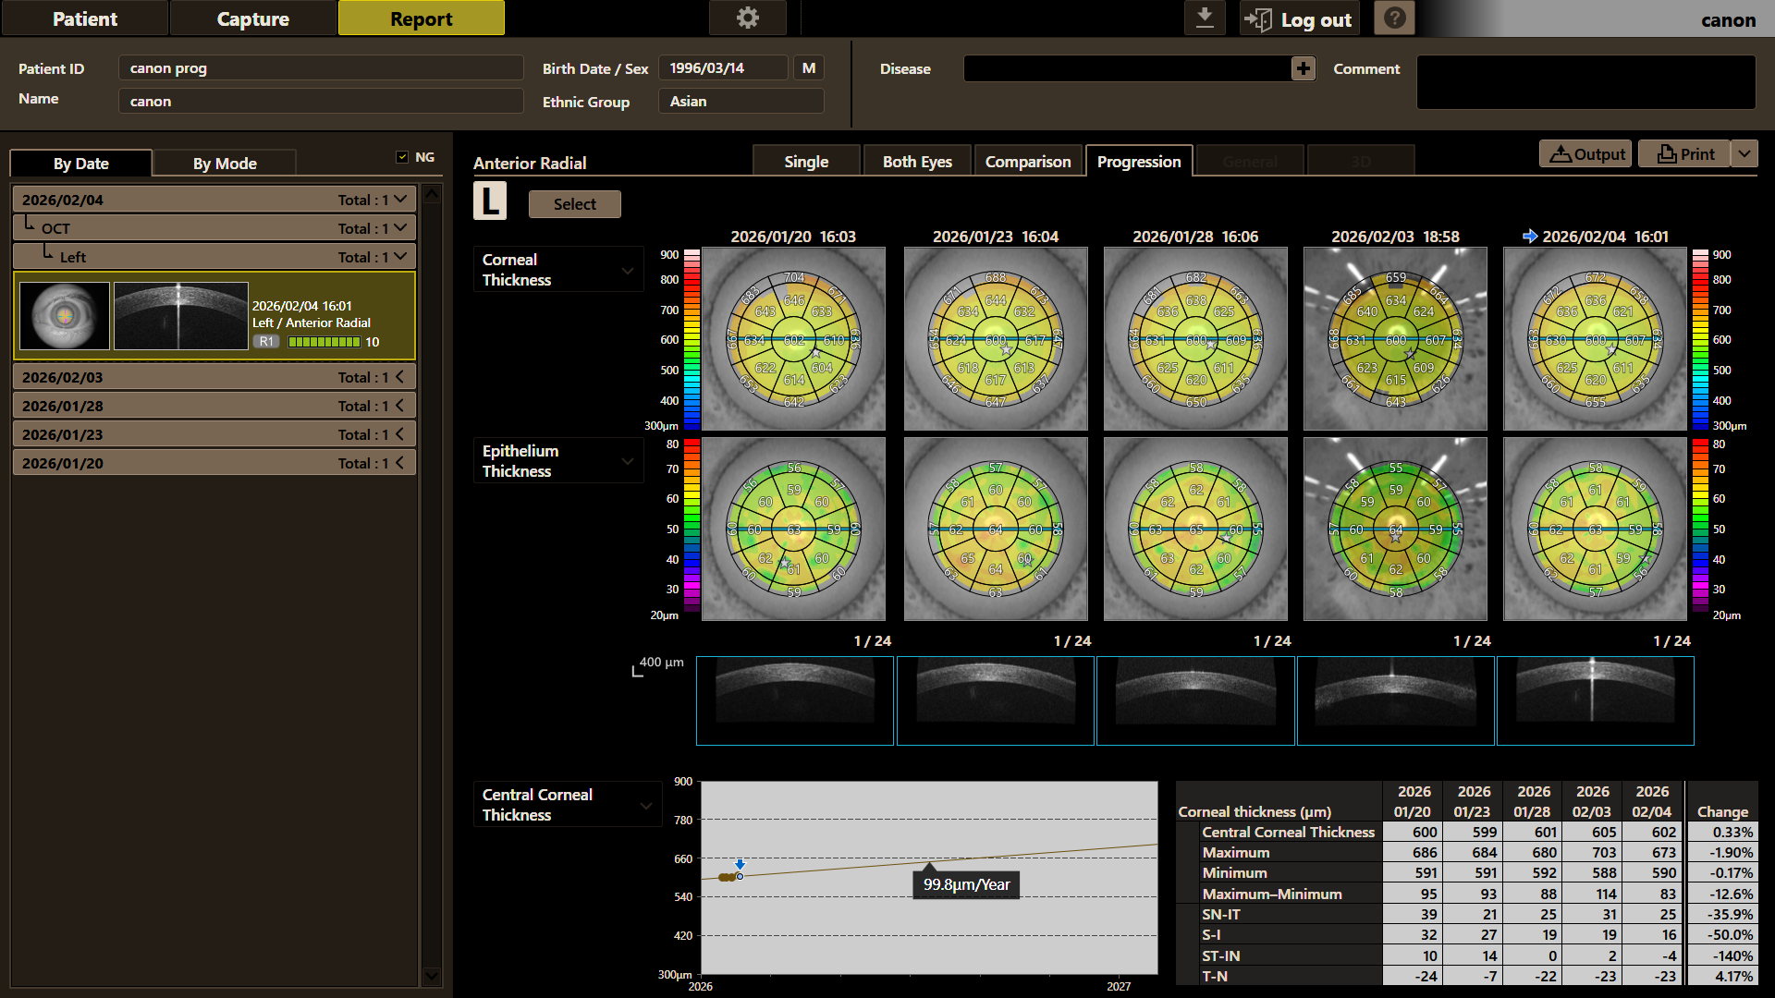Switch to the By Mode tab
The image size is (1775, 998).
pos(225,164)
